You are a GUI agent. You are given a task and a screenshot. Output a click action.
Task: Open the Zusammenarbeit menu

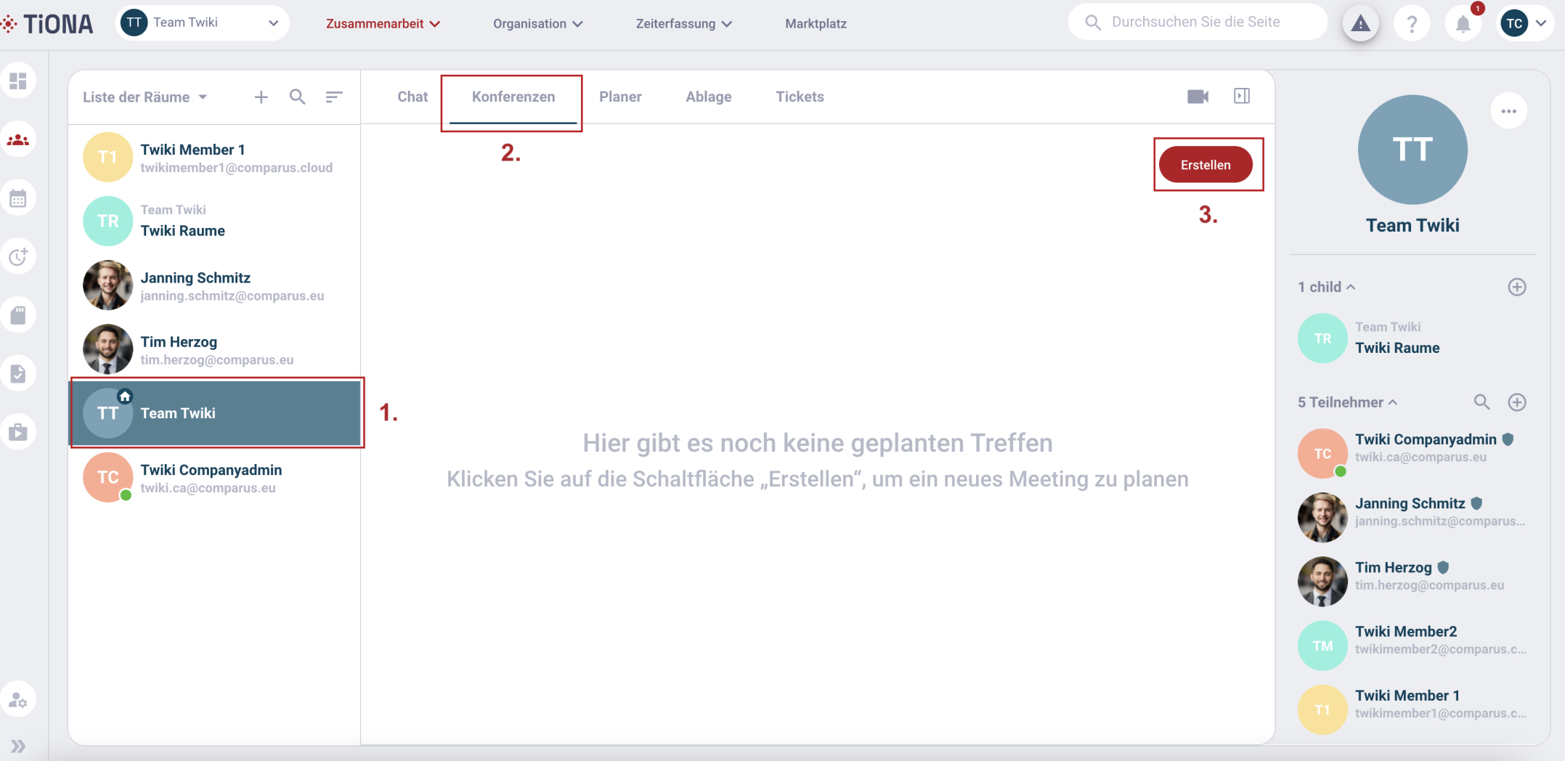(x=383, y=23)
